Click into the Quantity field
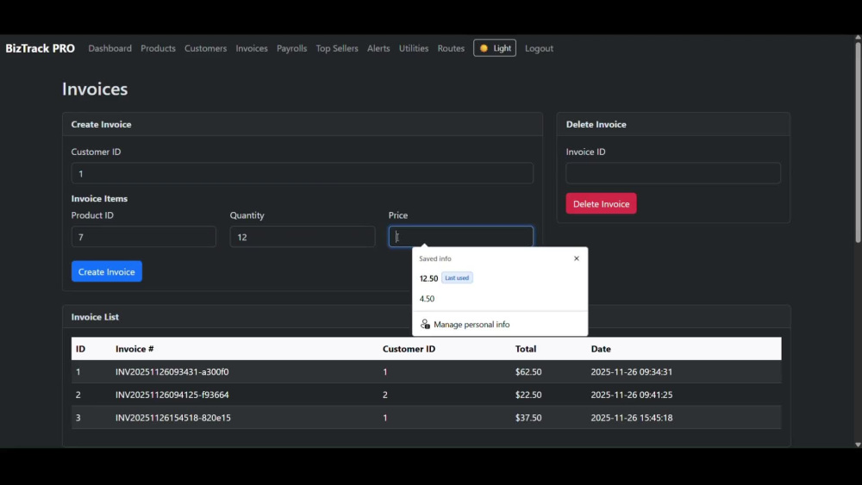The width and height of the screenshot is (862, 485). [303, 237]
